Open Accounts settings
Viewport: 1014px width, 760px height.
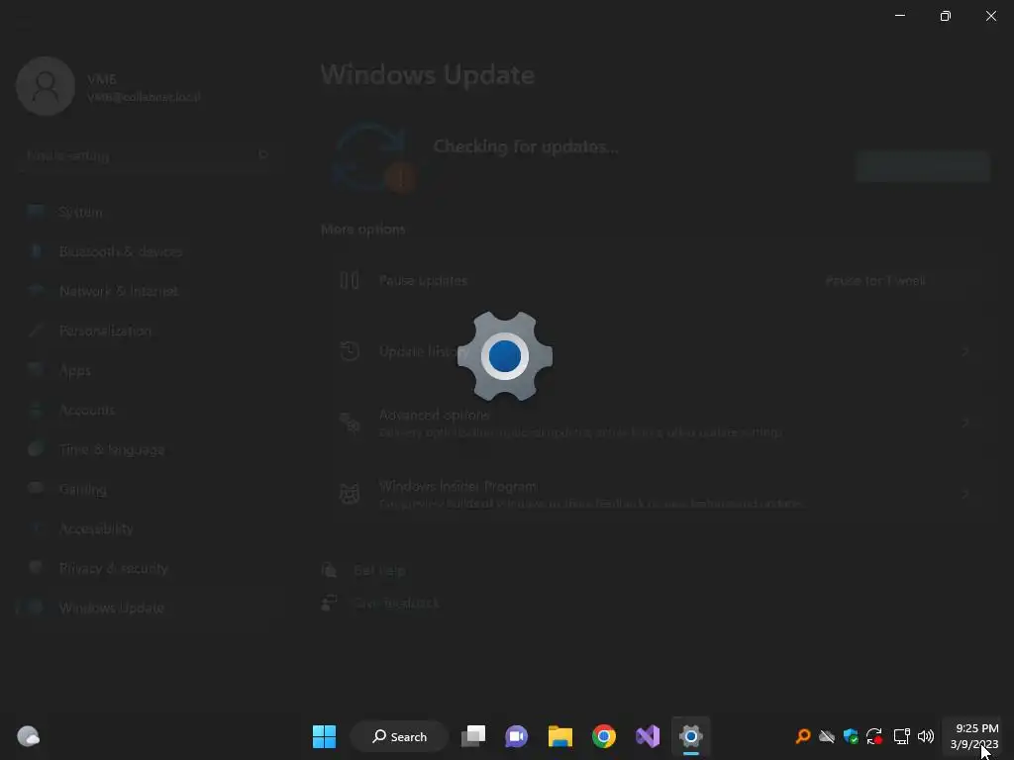coord(149,410)
